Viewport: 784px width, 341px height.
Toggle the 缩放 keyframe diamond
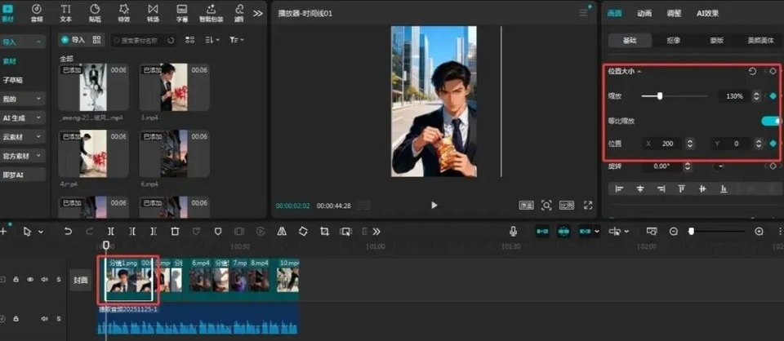coord(773,96)
